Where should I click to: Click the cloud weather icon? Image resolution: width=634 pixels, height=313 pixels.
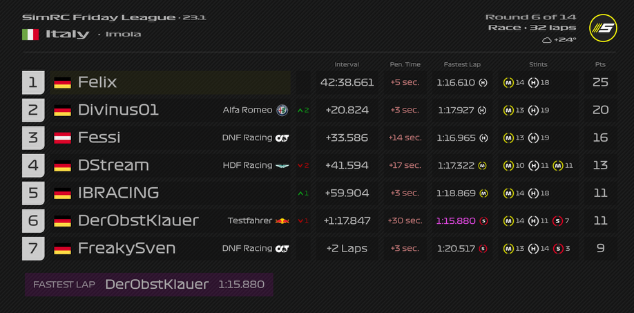click(547, 40)
